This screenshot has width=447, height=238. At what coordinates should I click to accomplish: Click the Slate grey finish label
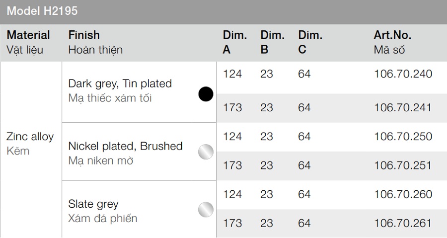point(93,204)
